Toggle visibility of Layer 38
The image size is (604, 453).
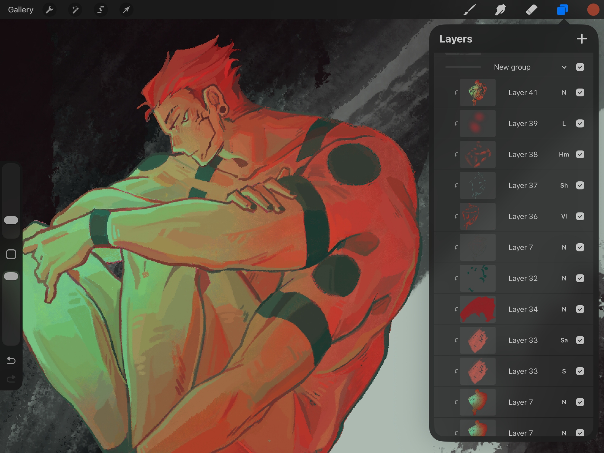click(580, 154)
